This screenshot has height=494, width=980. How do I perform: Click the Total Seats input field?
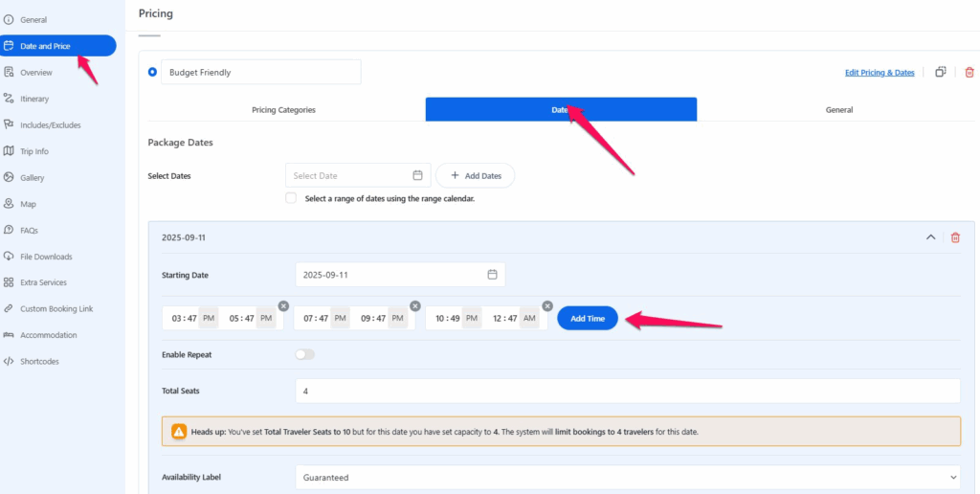coord(627,391)
